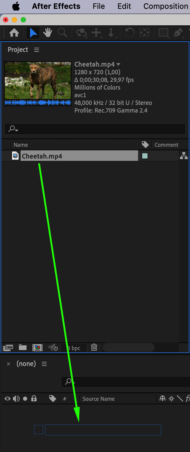Click the Cheetah.mp4 label color swatch

145,156
